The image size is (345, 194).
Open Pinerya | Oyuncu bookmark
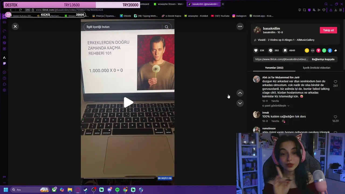pos(104,16)
